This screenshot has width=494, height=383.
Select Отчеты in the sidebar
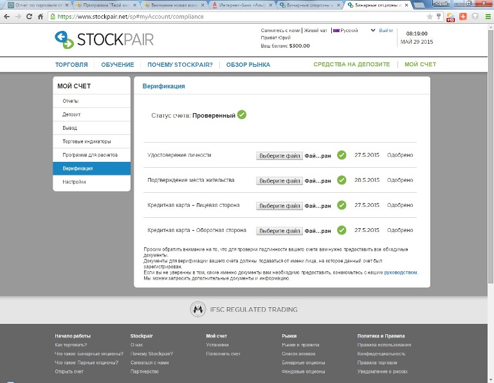[x=92, y=101]
